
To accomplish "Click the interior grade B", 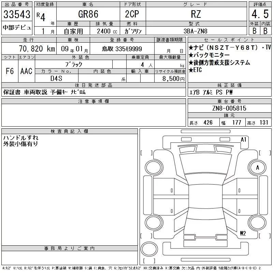I will (265, 31).
